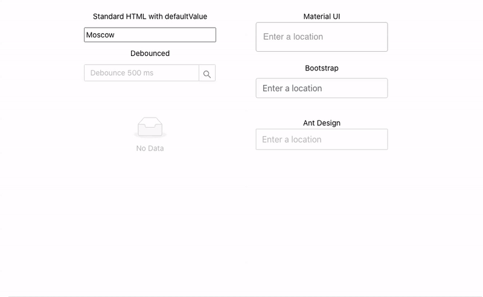
Task: Click the Material UI heading label
Action: (322, 17)
